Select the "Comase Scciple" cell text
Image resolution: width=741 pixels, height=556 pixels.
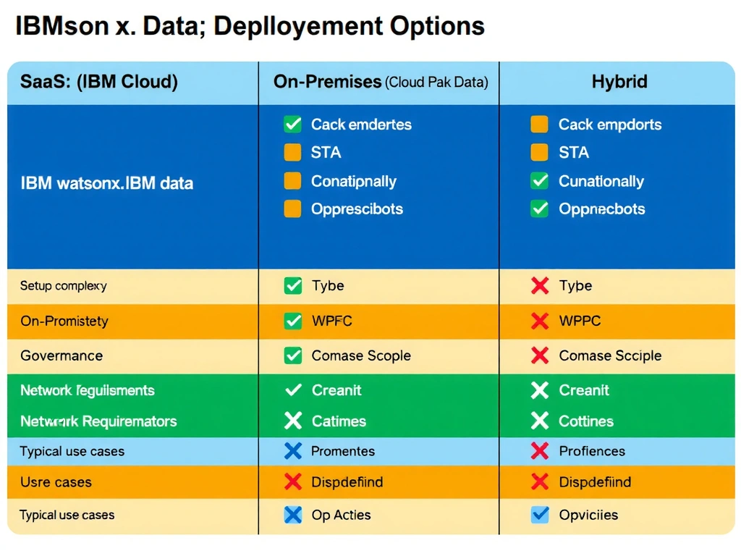point(610,356)
